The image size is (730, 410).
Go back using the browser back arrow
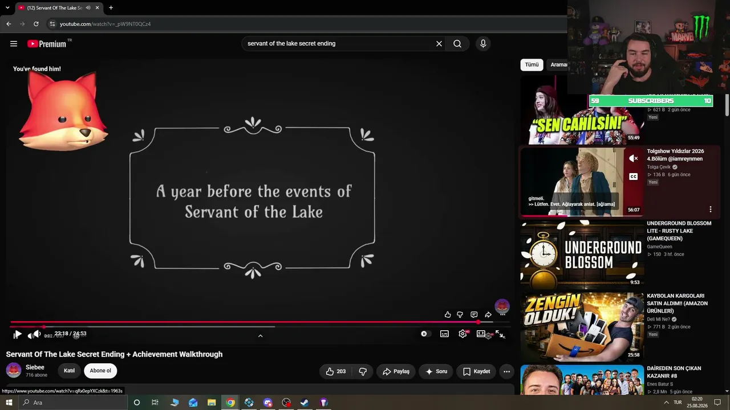click(9, 24)
